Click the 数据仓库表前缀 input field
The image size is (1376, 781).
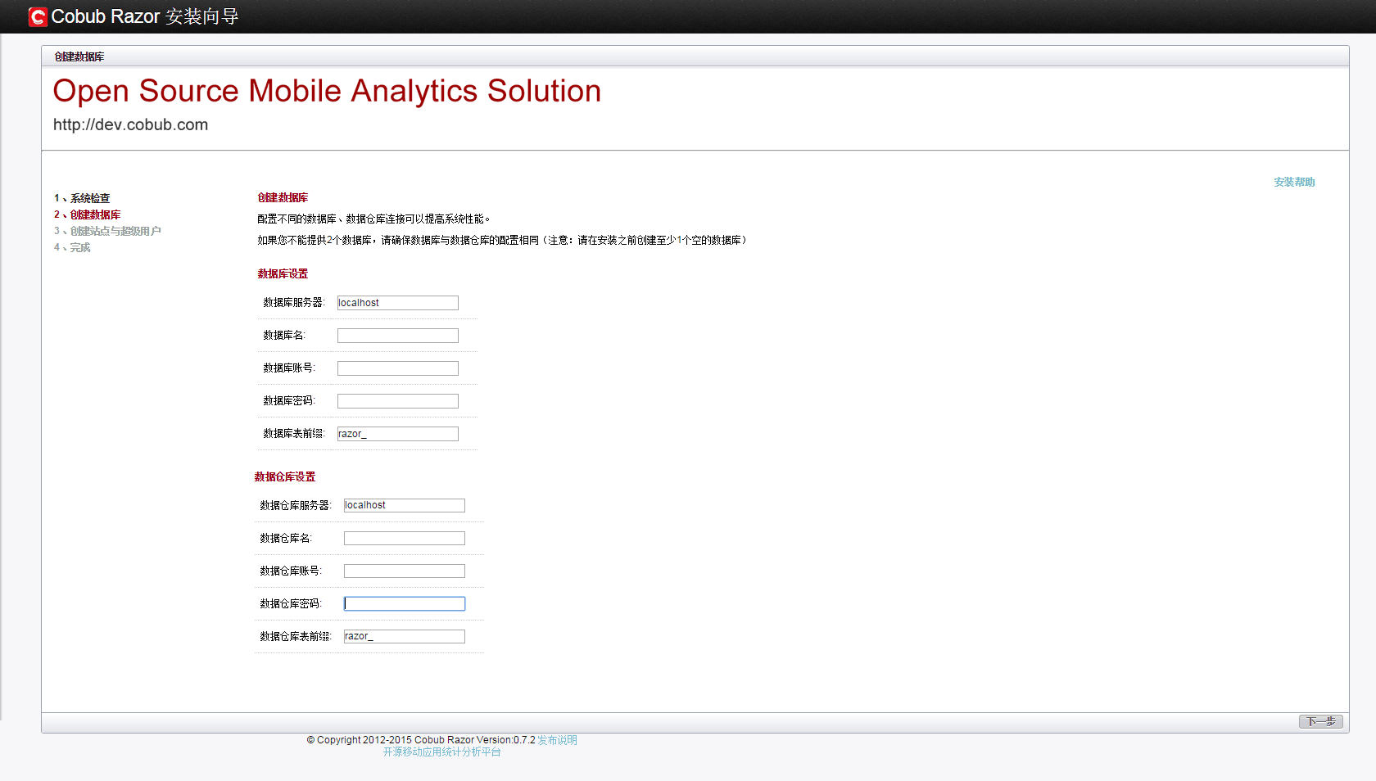click(405, 636)
